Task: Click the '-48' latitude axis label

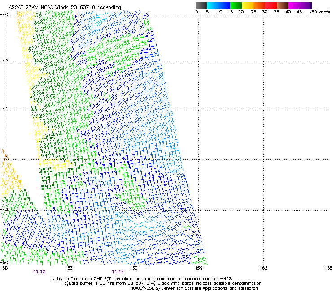Action: [4, 209]
